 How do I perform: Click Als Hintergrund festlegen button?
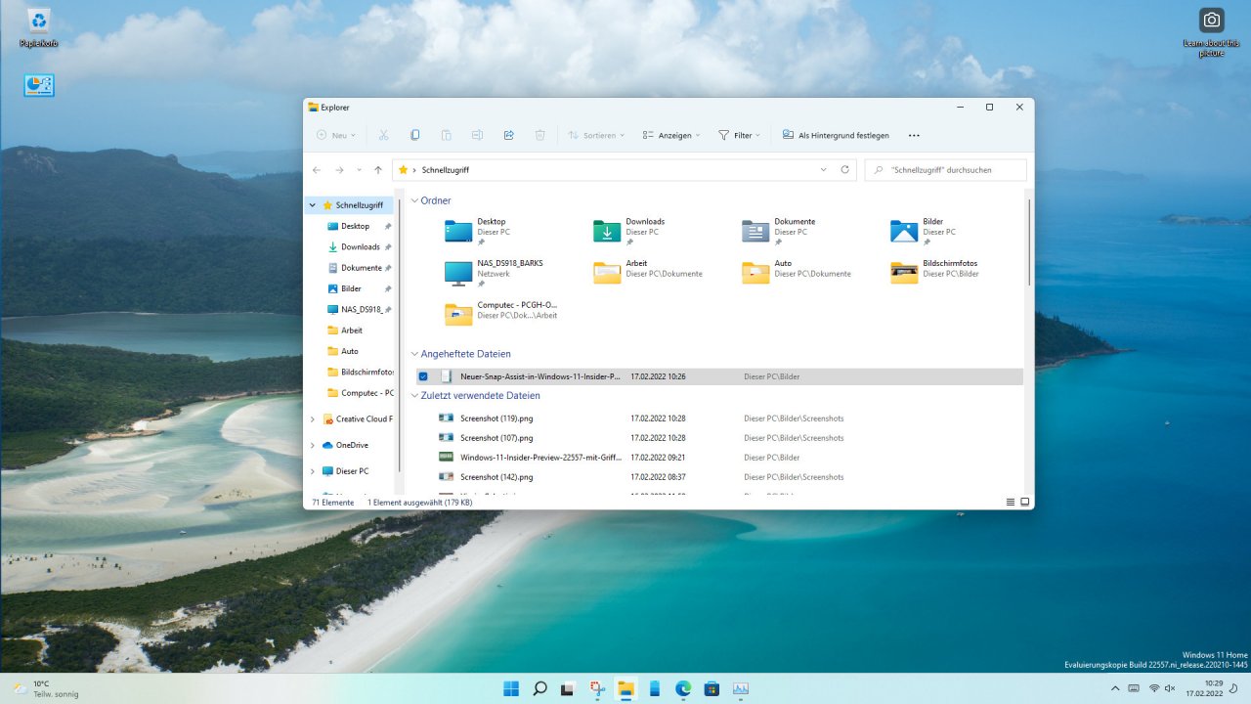[x=836, y=135]
